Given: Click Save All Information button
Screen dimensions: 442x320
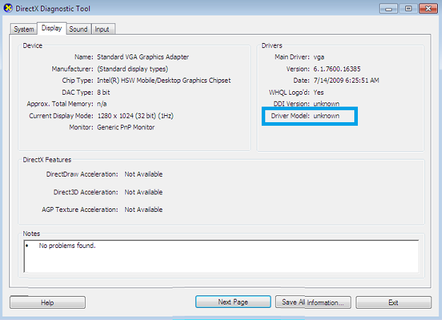Looking at the screenshot, I should pyautogui.click(x=313, y=302).
